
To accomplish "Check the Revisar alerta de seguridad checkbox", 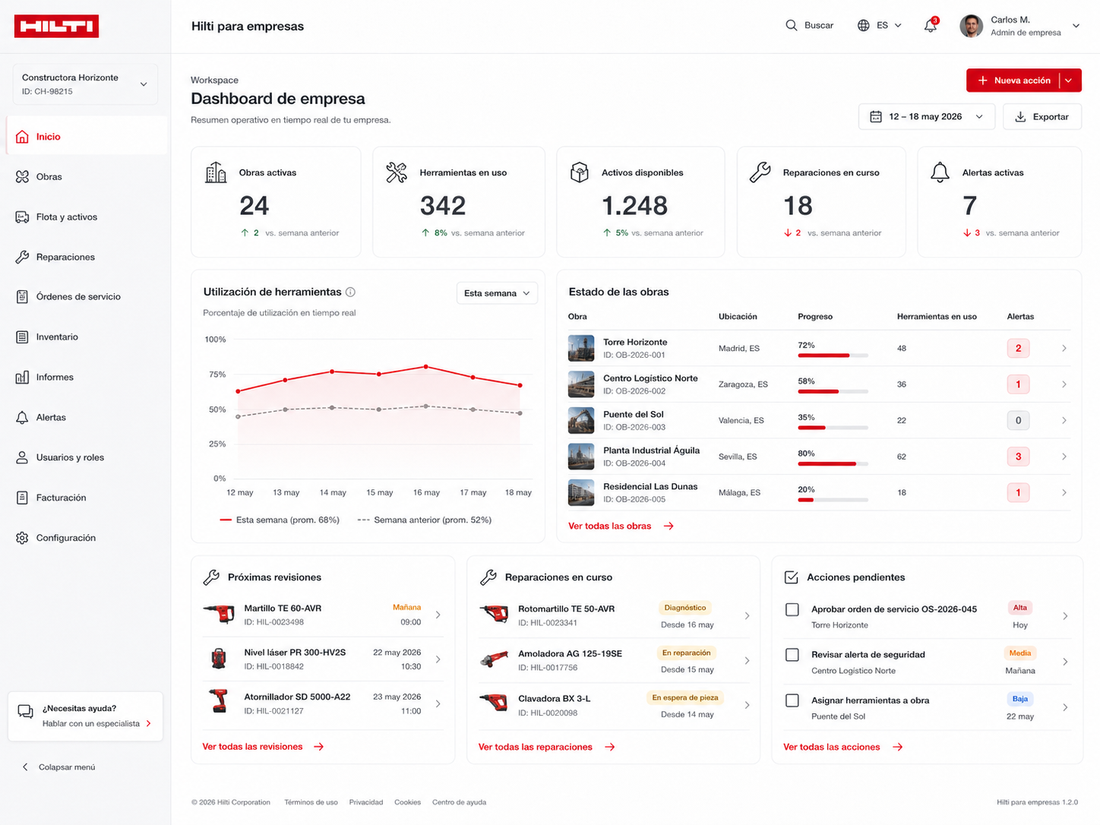I will click(792, 655).
